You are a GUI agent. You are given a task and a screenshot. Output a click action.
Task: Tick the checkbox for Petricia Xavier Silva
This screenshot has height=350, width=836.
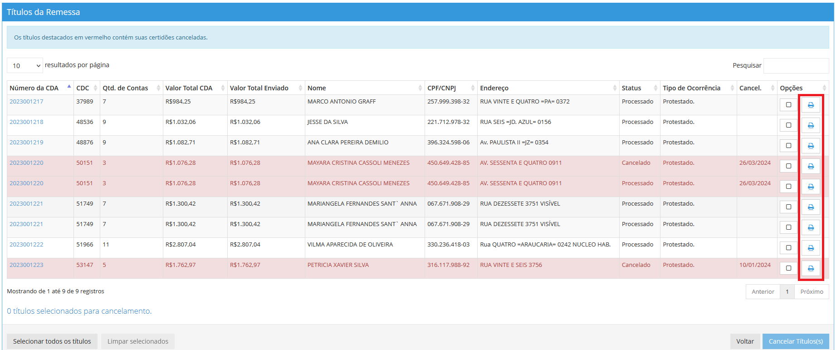click(x=788, y=268)
